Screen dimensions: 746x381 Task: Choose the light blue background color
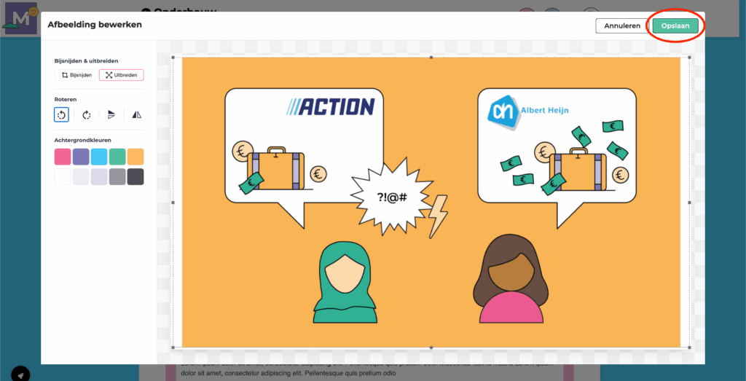99,157
